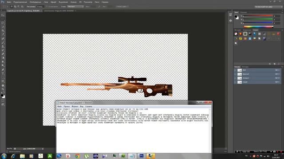The image size is (284, 159).
Task: Open the Channels panel flyout menu
Action: pos(282,67)
